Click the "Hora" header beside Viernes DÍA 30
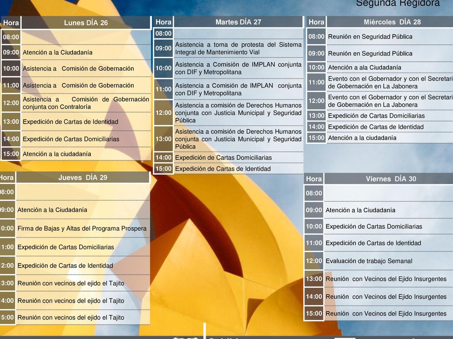Screen dimensions: 453x339 coord(314,179)
